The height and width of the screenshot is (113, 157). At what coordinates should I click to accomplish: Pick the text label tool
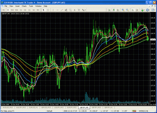[x=79, y=10]
